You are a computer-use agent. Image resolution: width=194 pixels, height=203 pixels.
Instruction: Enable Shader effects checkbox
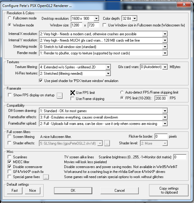[x=9, y=143]
